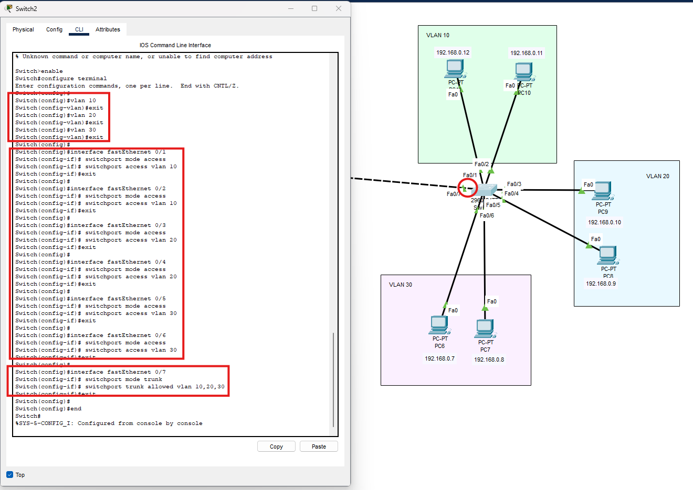The height and width of the screenshot is (490, 693).
Task: Click the Fa0/1 port label
Action: [x=470, y=175]
